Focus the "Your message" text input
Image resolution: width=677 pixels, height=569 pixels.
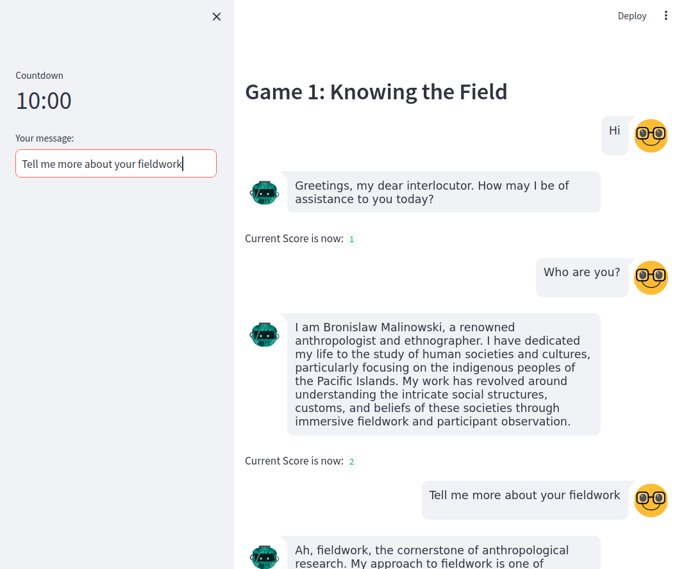tap(116, 163)
